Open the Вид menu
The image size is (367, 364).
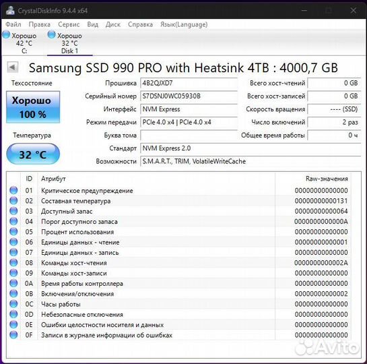click(93, 24)
